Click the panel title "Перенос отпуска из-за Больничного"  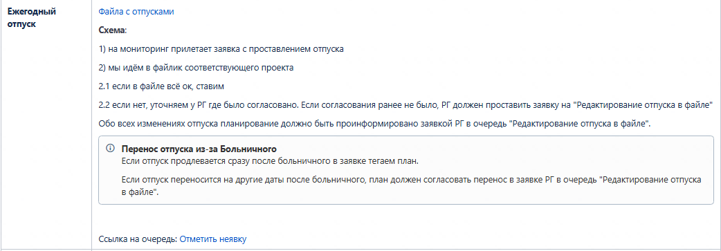coord(199,149)
